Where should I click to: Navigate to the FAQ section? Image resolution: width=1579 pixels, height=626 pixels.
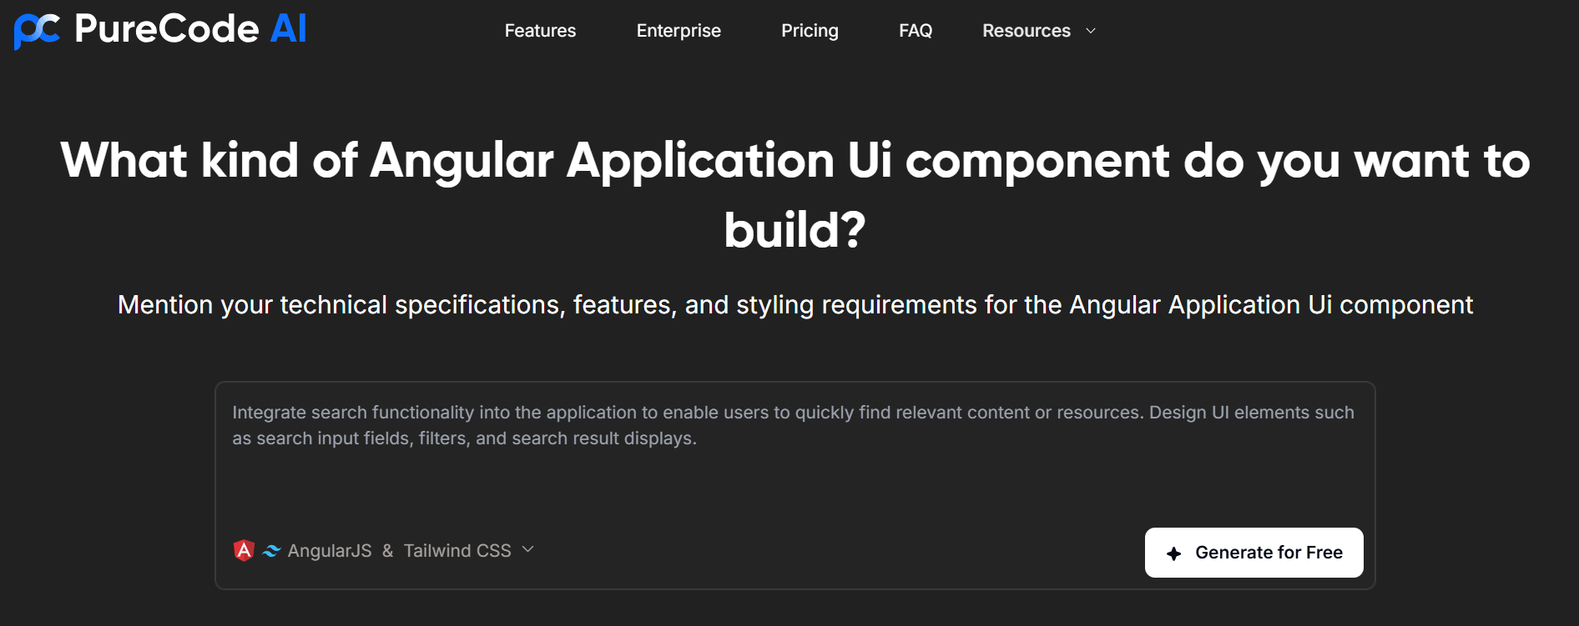point(916,31)
